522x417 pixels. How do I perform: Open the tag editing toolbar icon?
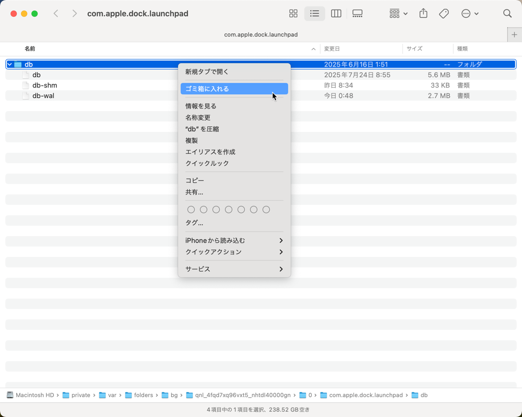(x=444, y=14)
